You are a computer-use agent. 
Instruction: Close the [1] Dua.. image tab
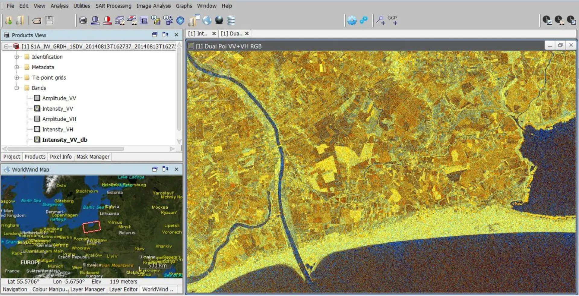[247, 33]
